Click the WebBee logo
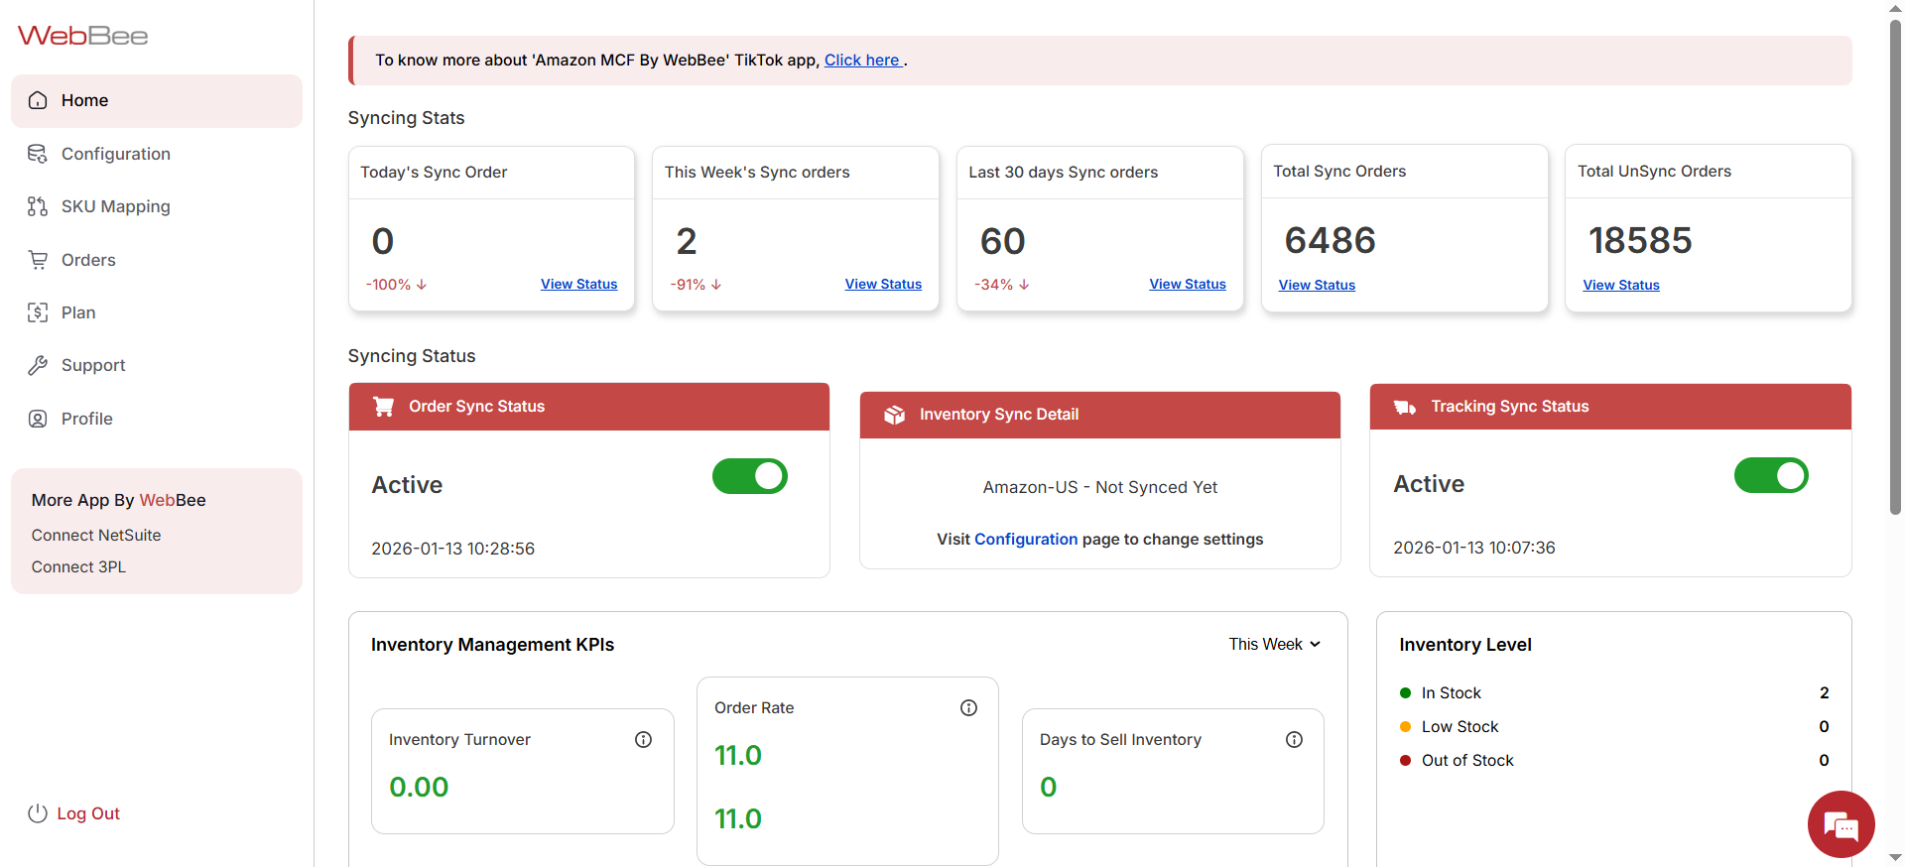Viewport: 1905px width, 867px height. [x=83, y=37]
